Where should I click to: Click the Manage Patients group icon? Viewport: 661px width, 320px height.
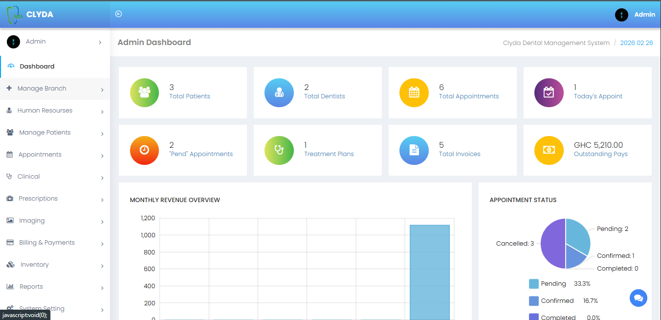click(10, 133)
